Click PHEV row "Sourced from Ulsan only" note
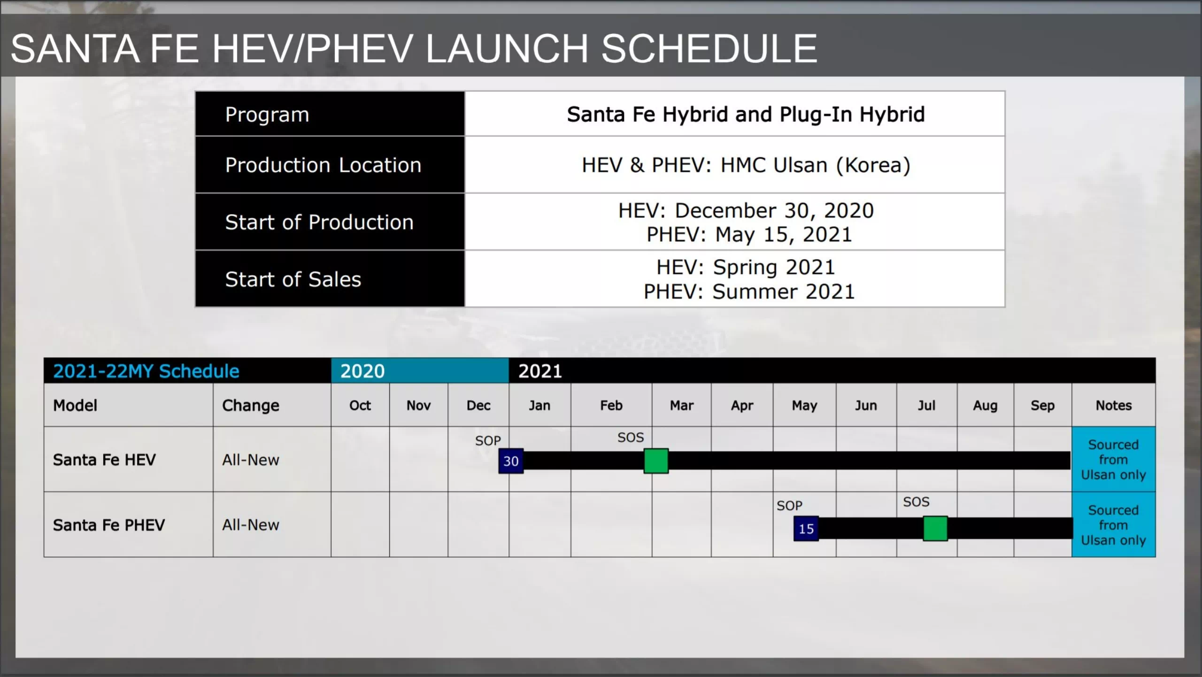This screenshot has height=677, width=1202. 1114,525
